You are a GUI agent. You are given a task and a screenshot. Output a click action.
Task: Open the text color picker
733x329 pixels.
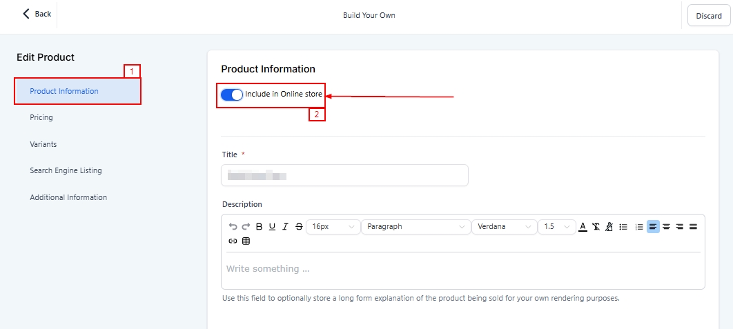point(583,226)
